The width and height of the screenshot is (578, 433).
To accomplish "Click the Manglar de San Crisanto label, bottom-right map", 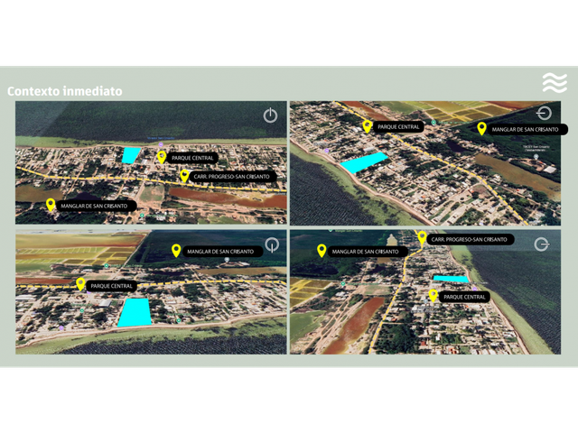I will (x=365, y=252).
